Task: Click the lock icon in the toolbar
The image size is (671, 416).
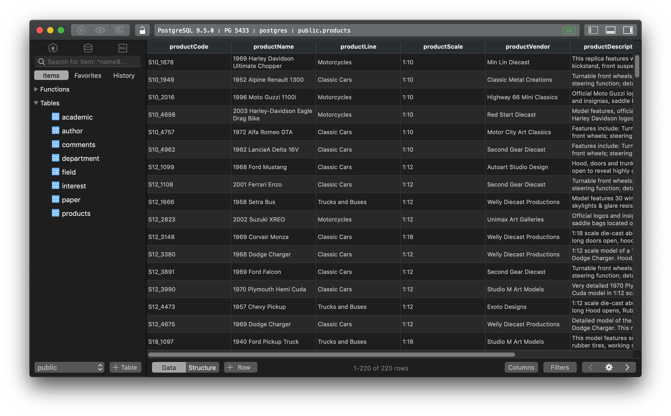Action: click(142, 30)
